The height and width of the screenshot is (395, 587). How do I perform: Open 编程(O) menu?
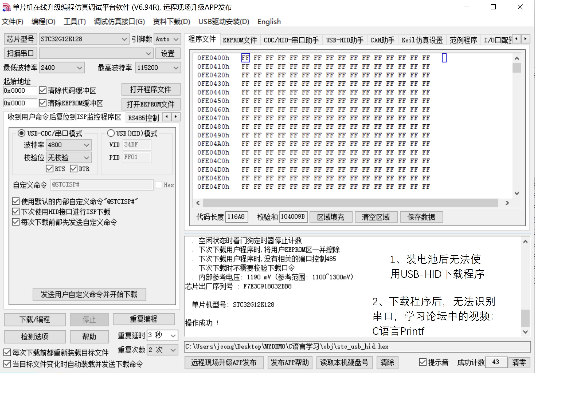coord(43,22)
